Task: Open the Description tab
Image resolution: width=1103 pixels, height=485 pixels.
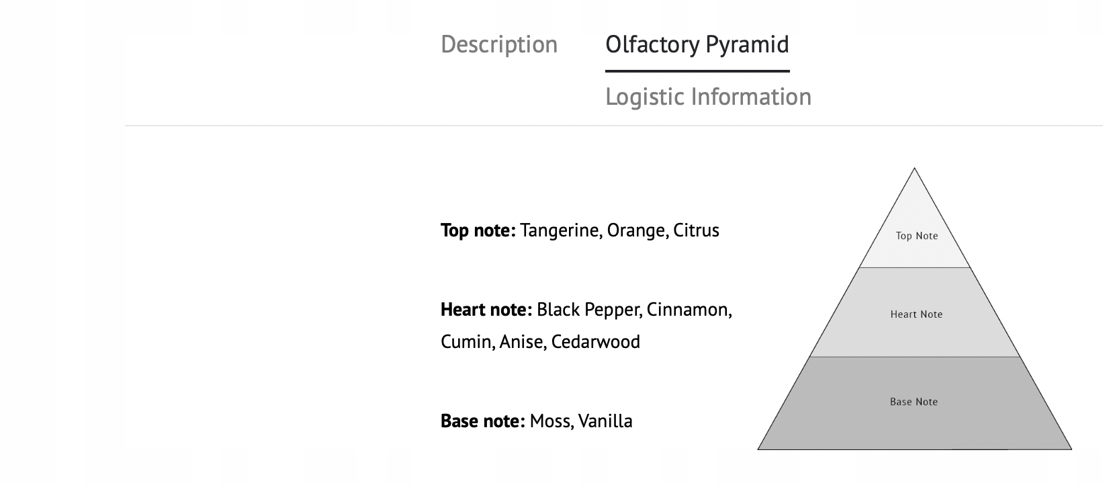Action: (499, 44)
